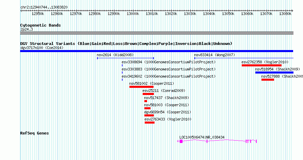Open the nsv833414 (Wong2007) variant label
This screenshot has height=160, width=303.
(x=214, y=55)
